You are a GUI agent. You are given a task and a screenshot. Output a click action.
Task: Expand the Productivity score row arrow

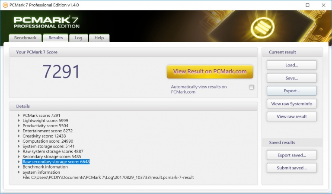(19, 126)
